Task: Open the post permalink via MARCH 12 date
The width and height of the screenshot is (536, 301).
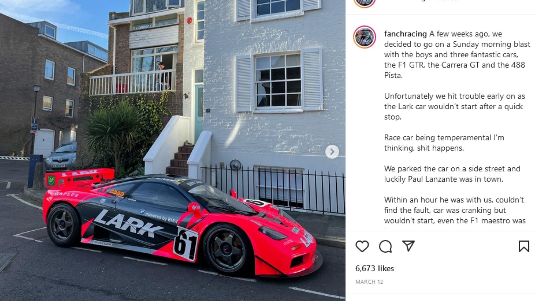Action: 369,282
